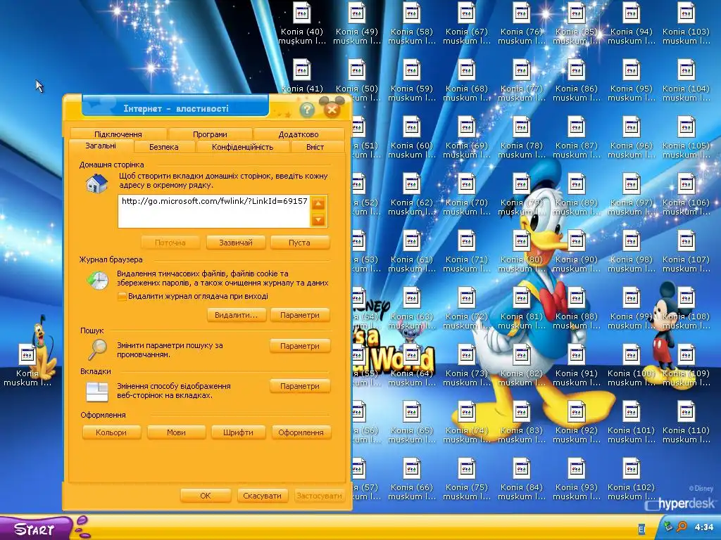This screenshot has width=721, height=540.
Task: Click the Пуста button
Action: click(x=299, y=243)
